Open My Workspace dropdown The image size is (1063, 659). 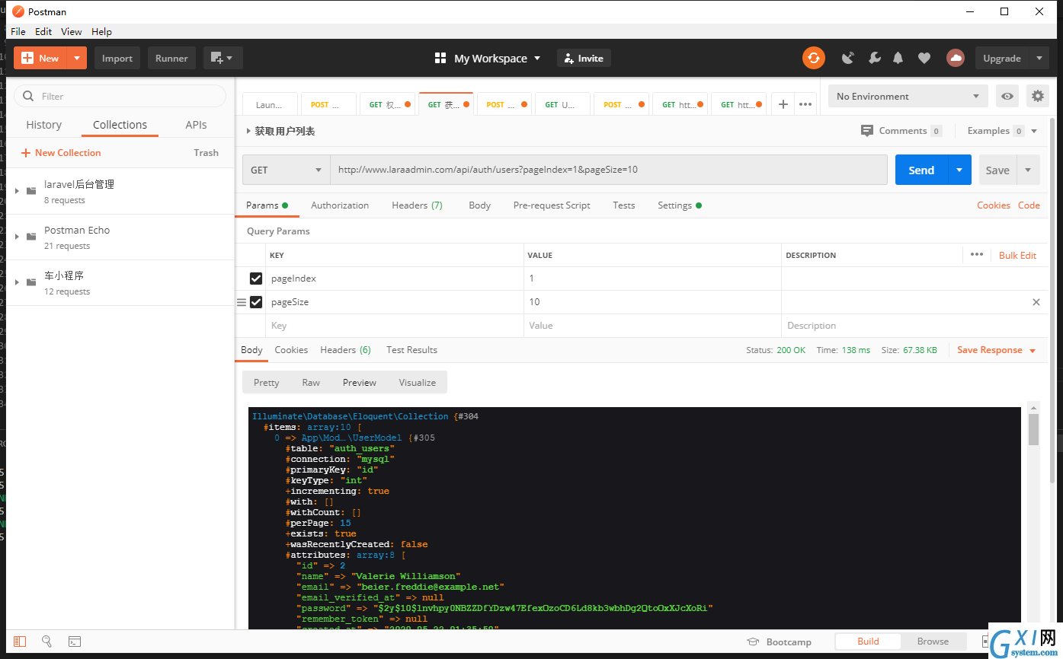pyautogui.click(x=488, y=58)
